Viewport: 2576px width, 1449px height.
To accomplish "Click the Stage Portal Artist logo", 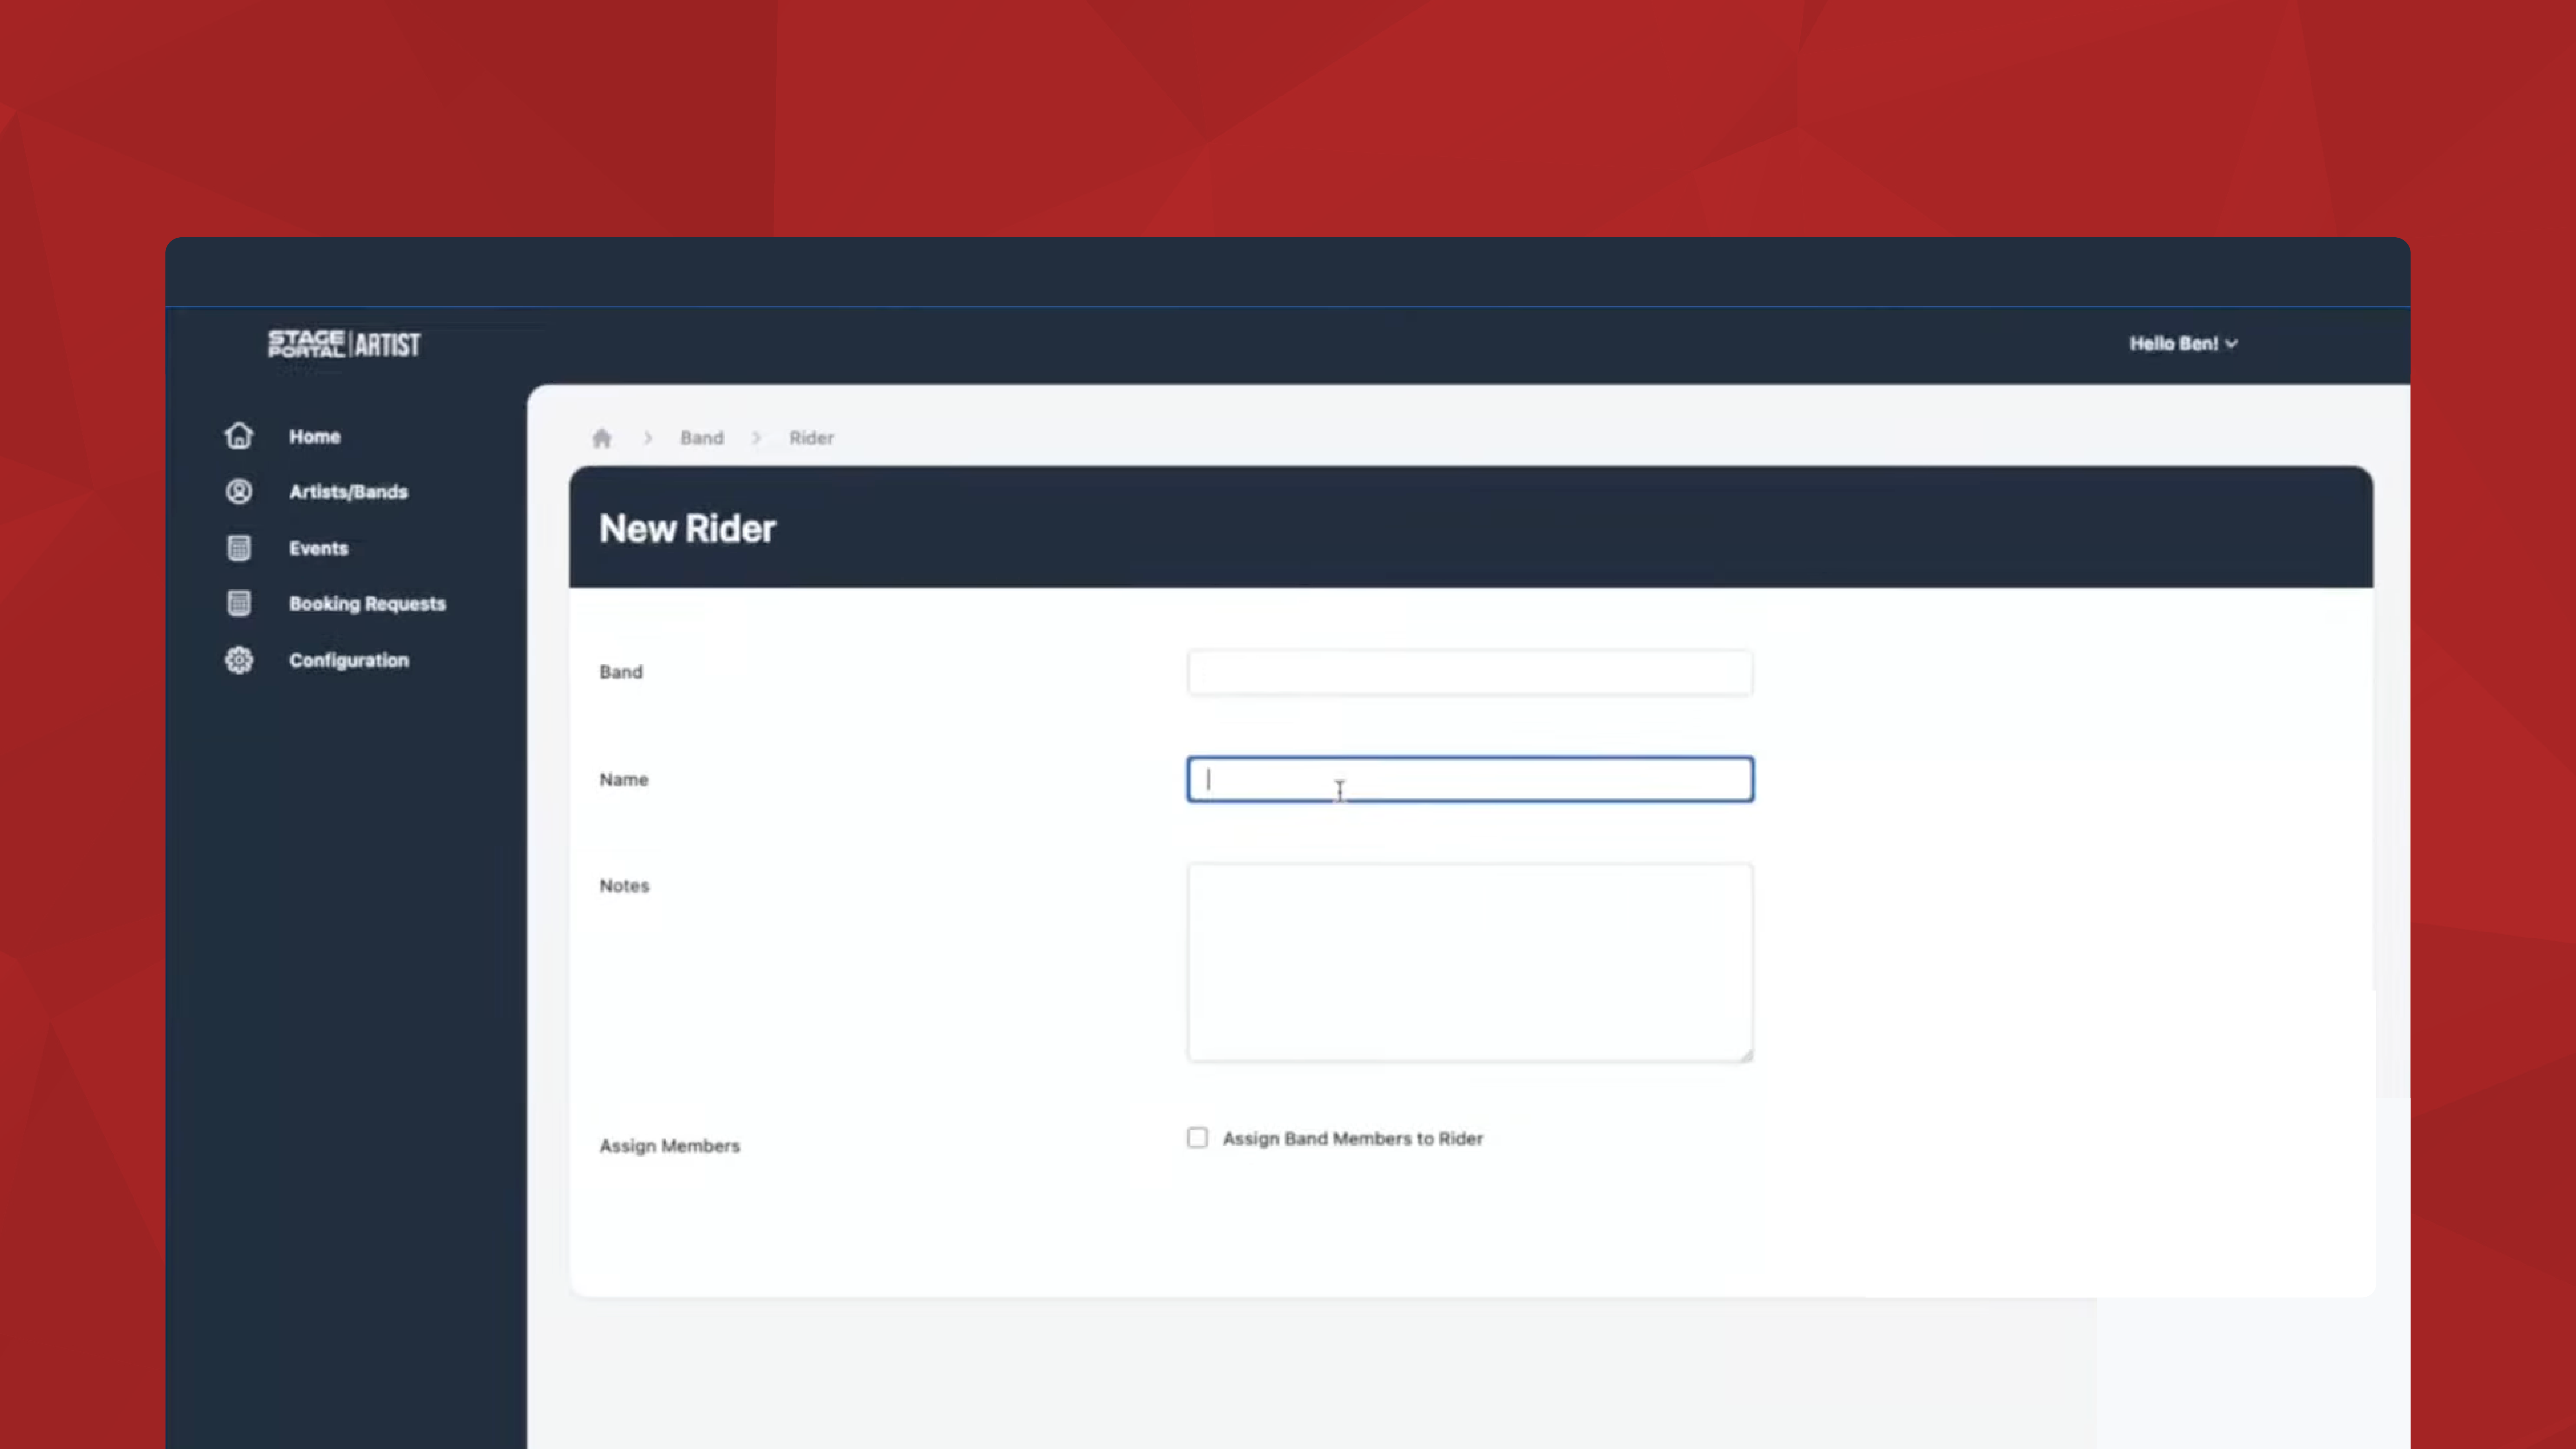I will point(344,344).
